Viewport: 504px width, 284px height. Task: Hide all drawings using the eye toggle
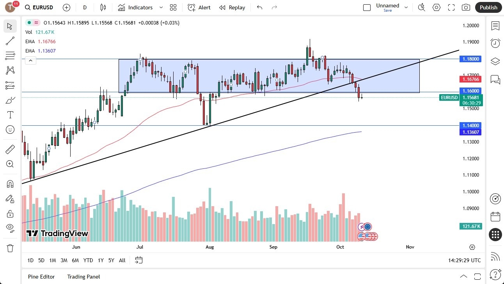tap(10, 228)
